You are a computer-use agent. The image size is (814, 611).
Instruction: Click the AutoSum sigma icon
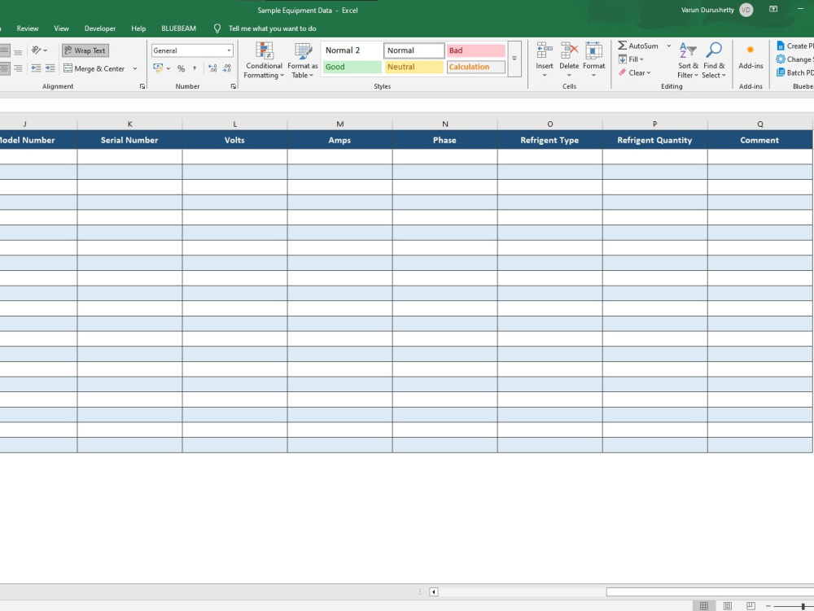(x=623, y=46)
